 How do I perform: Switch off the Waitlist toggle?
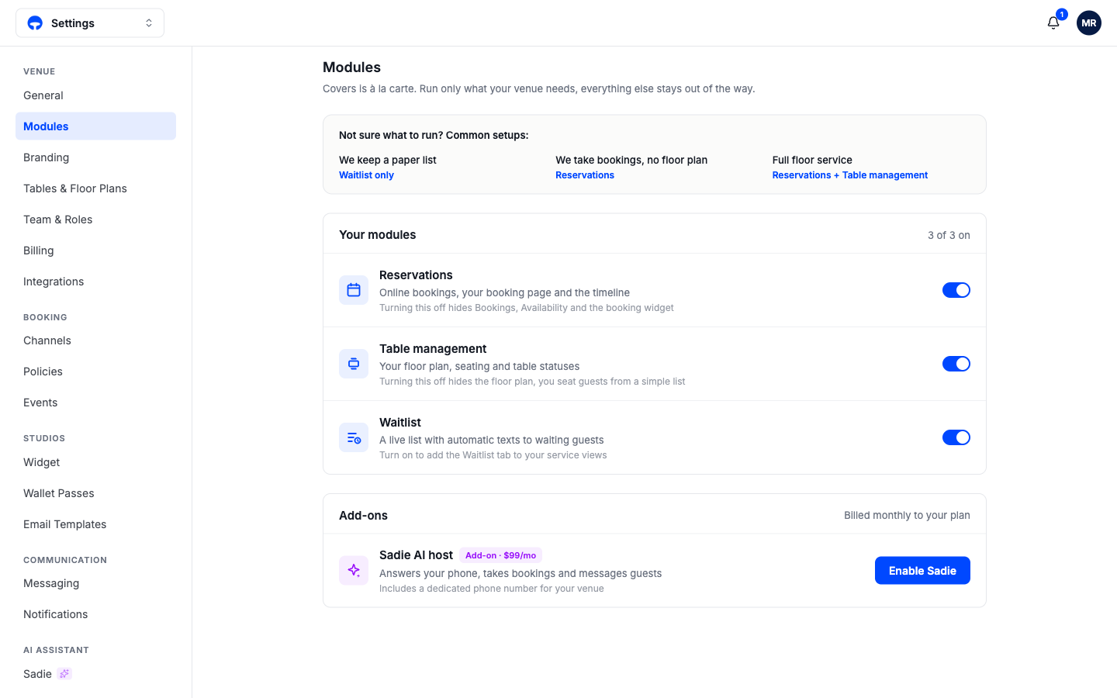[956, 437]
